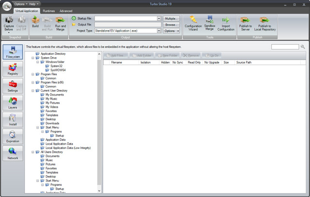Open the Configuration Wizard
Viewport: 310px width, 197px height.
(x=193, y=24)
